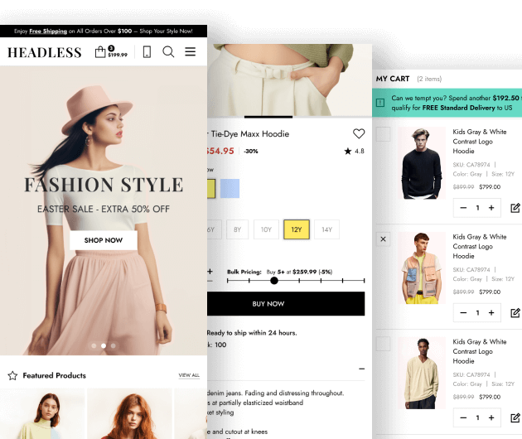Open search with the magnifier icon
This screenshot has width=522, height=439.
pyautogui.click(x=168, y=52)
